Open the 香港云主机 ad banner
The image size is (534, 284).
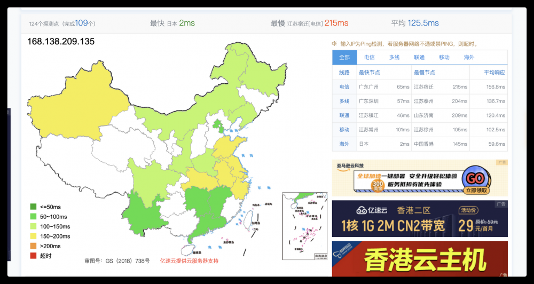point(420,259)
